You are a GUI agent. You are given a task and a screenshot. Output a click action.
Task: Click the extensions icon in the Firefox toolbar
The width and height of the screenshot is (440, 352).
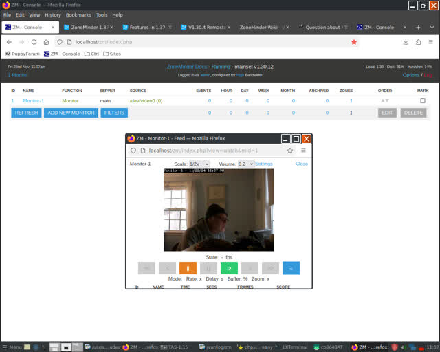[x=419, y=42]
